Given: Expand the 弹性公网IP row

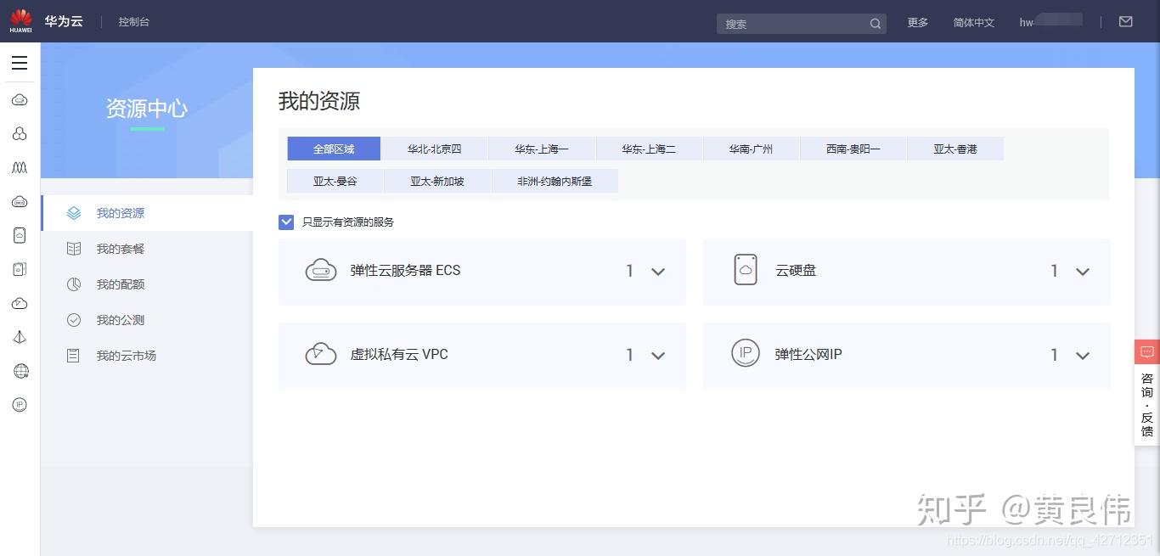Looking at the screenshot, I should pos(1083,356).
